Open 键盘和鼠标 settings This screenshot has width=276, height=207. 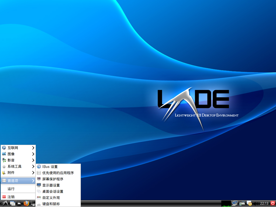point(58,204)
